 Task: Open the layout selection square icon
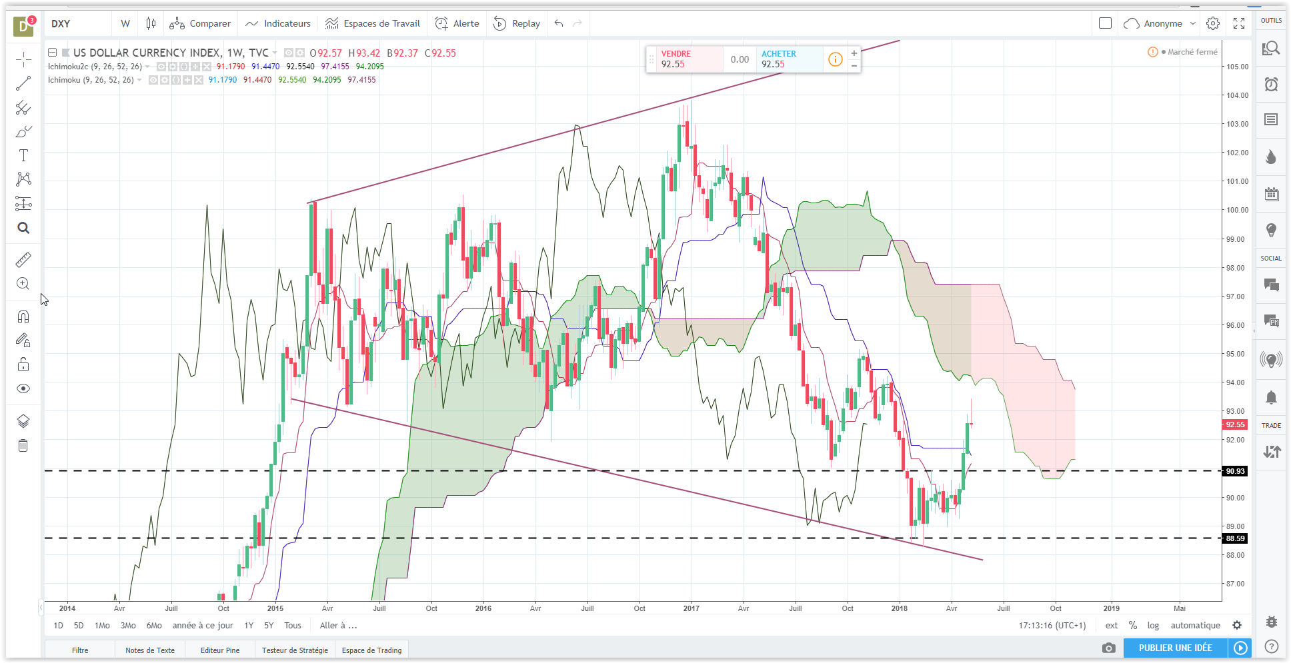click(1105, 23)
